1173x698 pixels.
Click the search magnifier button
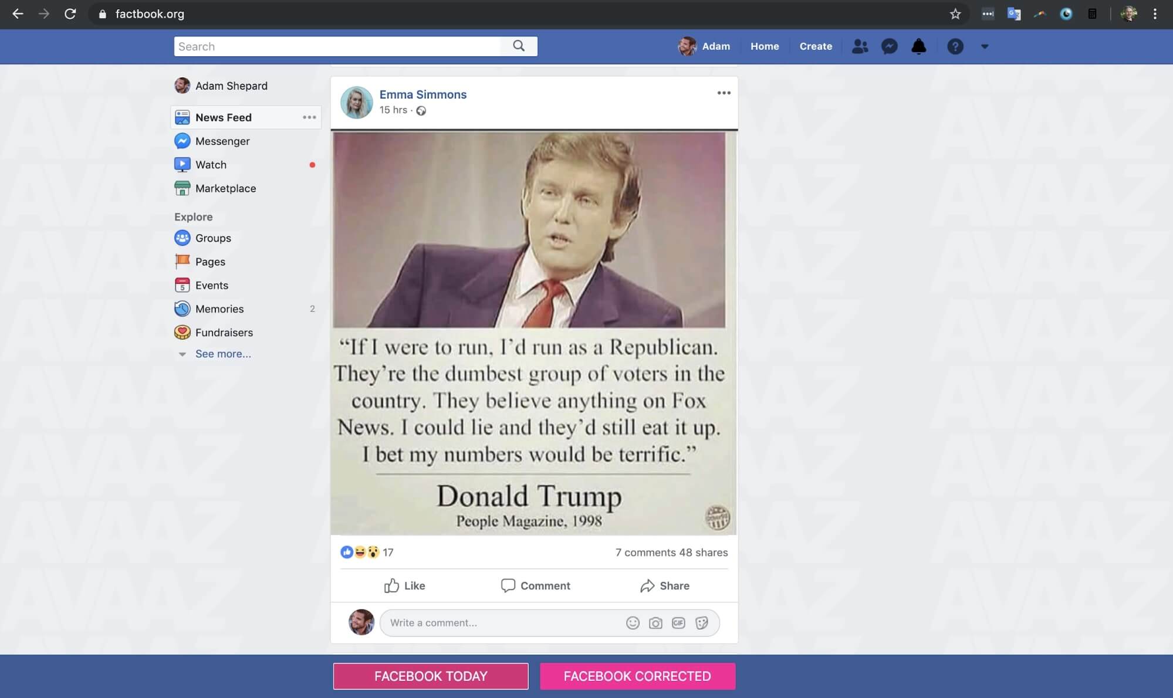click(519, 46)
